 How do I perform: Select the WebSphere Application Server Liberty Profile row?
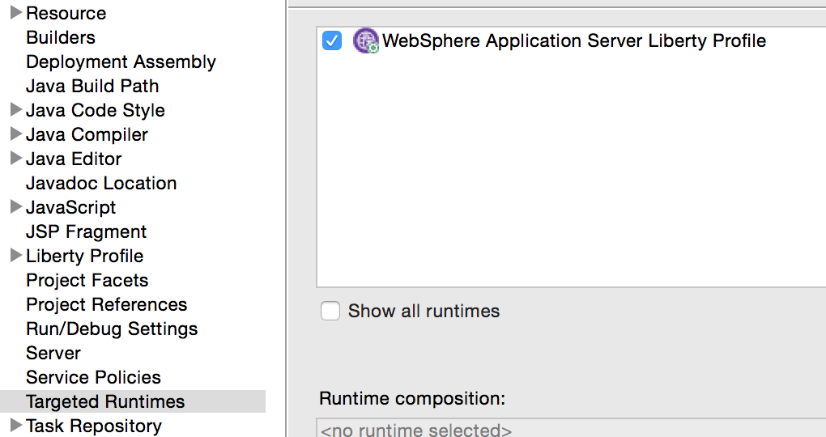pos(572,40)
